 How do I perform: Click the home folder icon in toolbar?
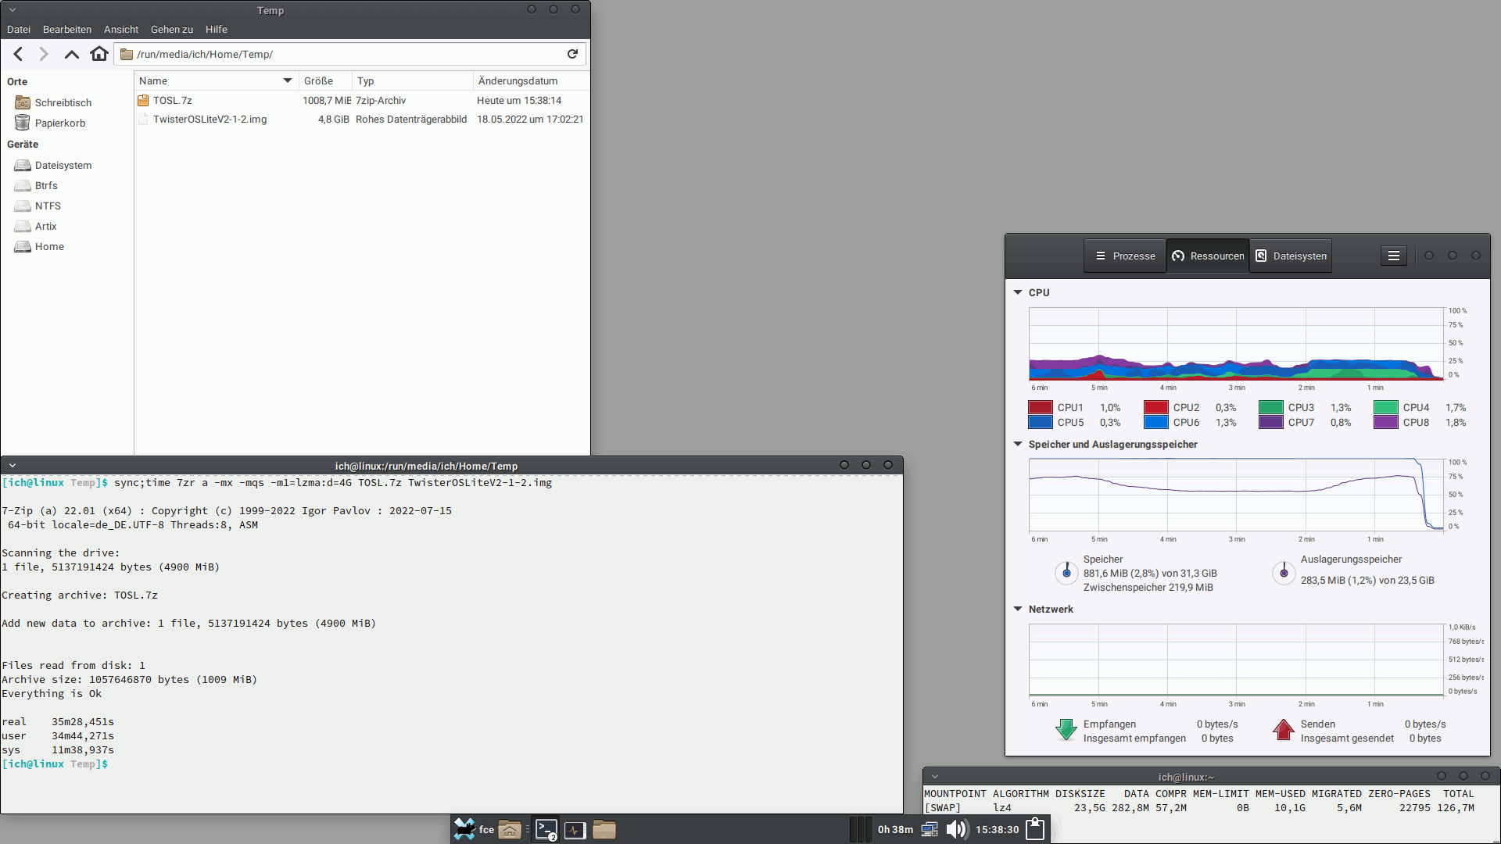[x=99, y=54]
